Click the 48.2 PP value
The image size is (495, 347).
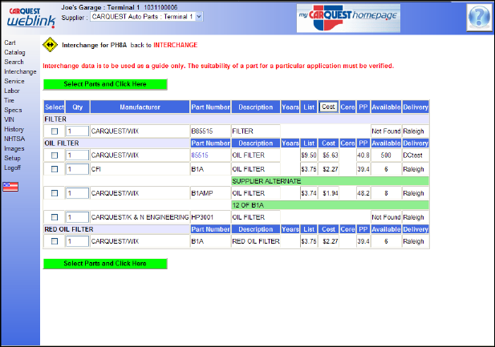click(x=363, y=193)
